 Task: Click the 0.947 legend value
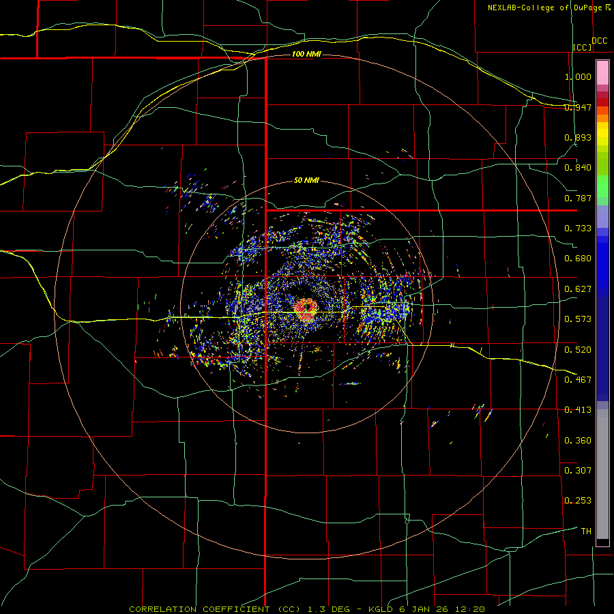point(578,107)
